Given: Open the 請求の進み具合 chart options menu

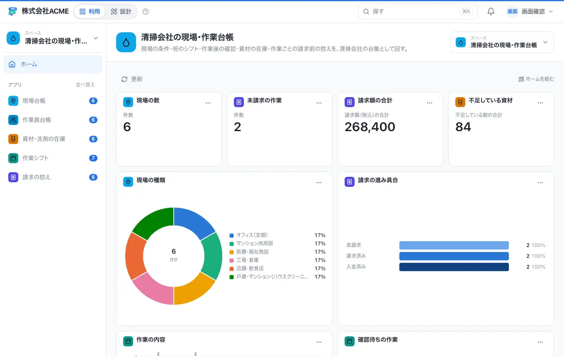Looking at the screenshot, I should coord(540,183).
